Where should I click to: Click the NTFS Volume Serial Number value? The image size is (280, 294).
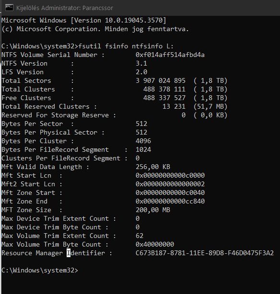click(x=170, y=55)
